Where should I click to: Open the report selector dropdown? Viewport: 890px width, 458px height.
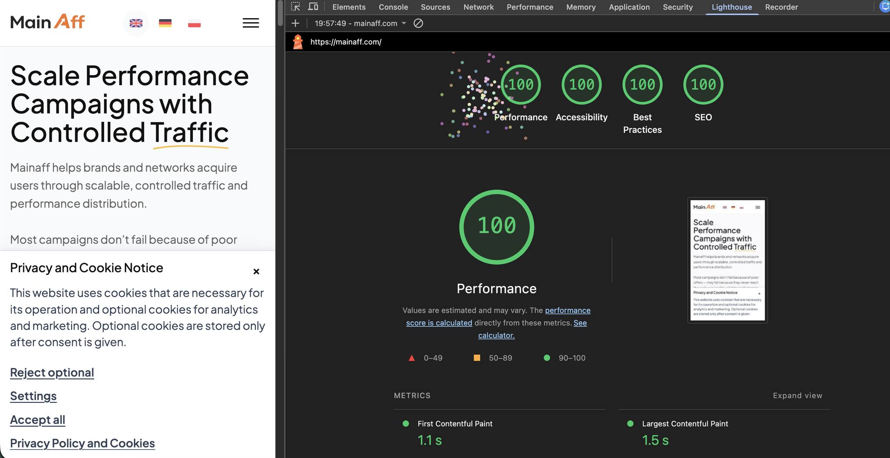point(360,23)
